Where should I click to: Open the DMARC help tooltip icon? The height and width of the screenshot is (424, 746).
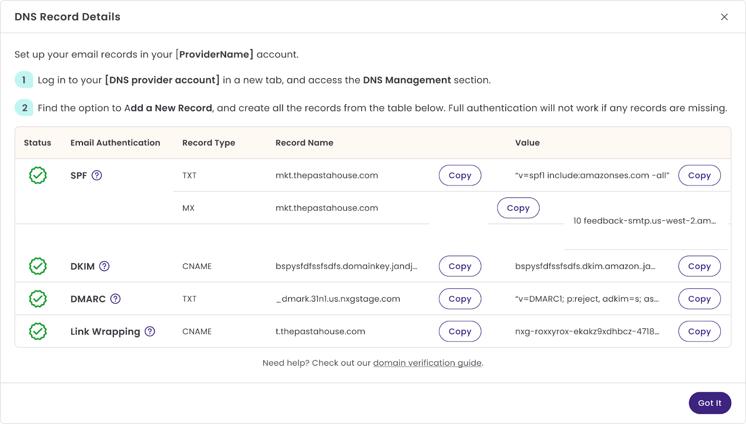[115, 299]
